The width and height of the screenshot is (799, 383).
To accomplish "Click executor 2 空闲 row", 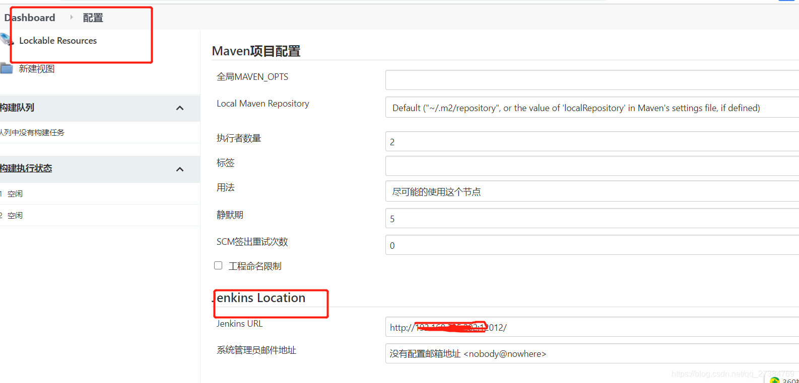I will coord(100,215).
